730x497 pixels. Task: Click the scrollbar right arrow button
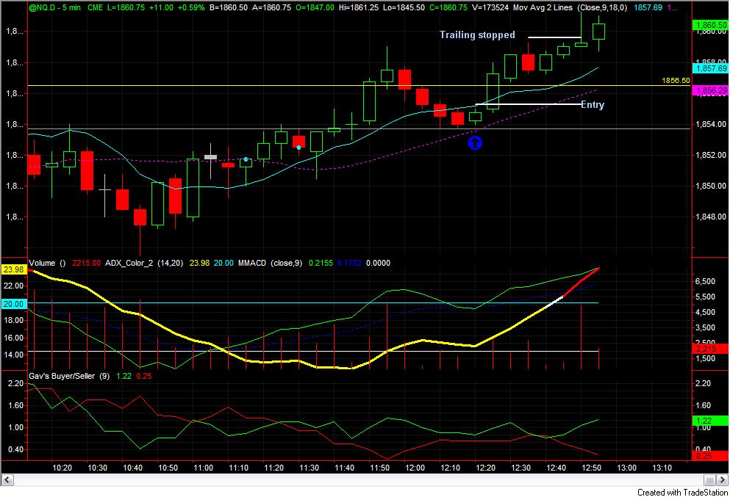point(723,480)
